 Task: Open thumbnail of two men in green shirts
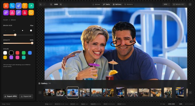(168, 93)
